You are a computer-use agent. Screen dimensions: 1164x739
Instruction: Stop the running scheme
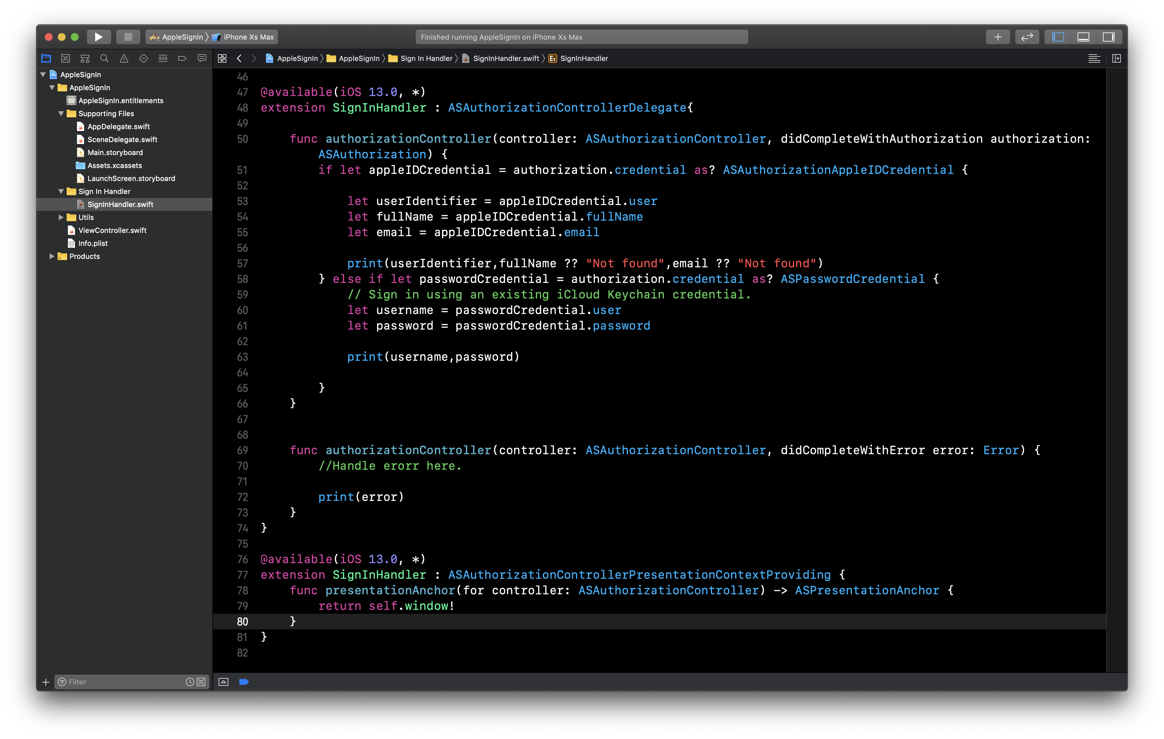point(128,37)
